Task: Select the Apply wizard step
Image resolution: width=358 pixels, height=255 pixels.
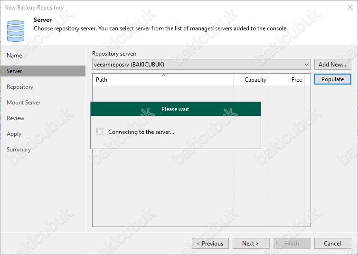Action: click(14, 134)
